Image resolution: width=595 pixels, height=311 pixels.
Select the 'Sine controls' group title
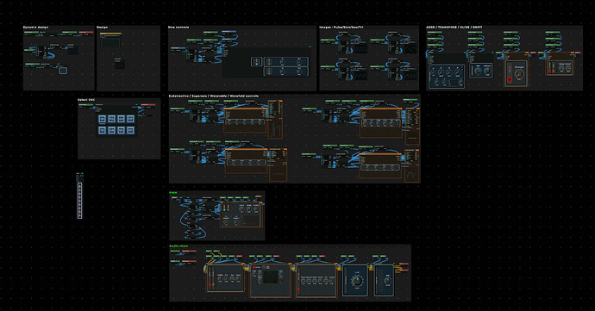[178, 28]
